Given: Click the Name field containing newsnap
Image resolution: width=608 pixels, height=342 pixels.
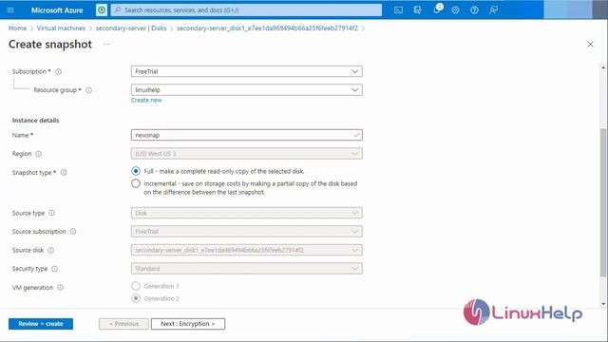Looking at the screenshot, I should pyautogui.click(x=247, y=135).
